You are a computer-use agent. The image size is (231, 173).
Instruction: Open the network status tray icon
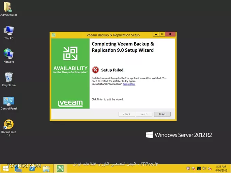[x=204, y=169]
